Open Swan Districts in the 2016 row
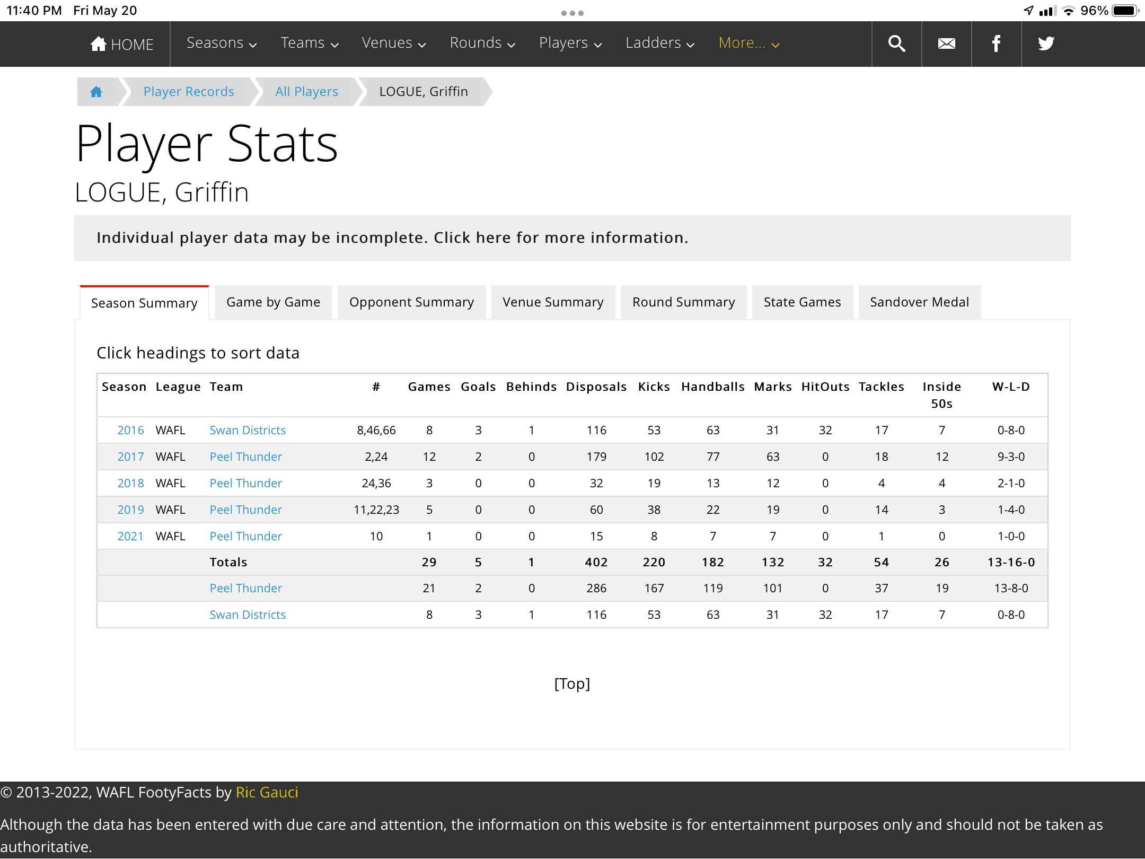The image size is (1145, 859). (248, 430)
